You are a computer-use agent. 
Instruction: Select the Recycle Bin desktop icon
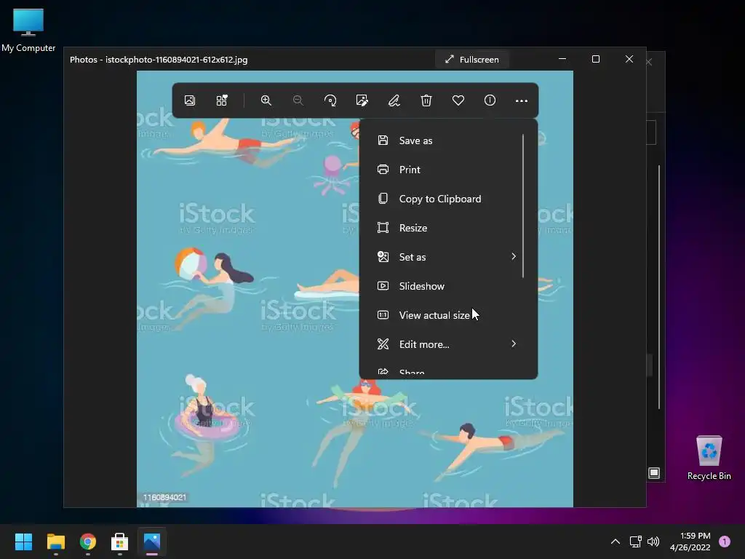709,458
